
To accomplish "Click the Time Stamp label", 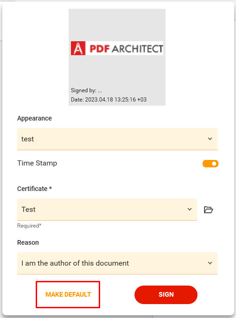I will [x=37, y=163].
